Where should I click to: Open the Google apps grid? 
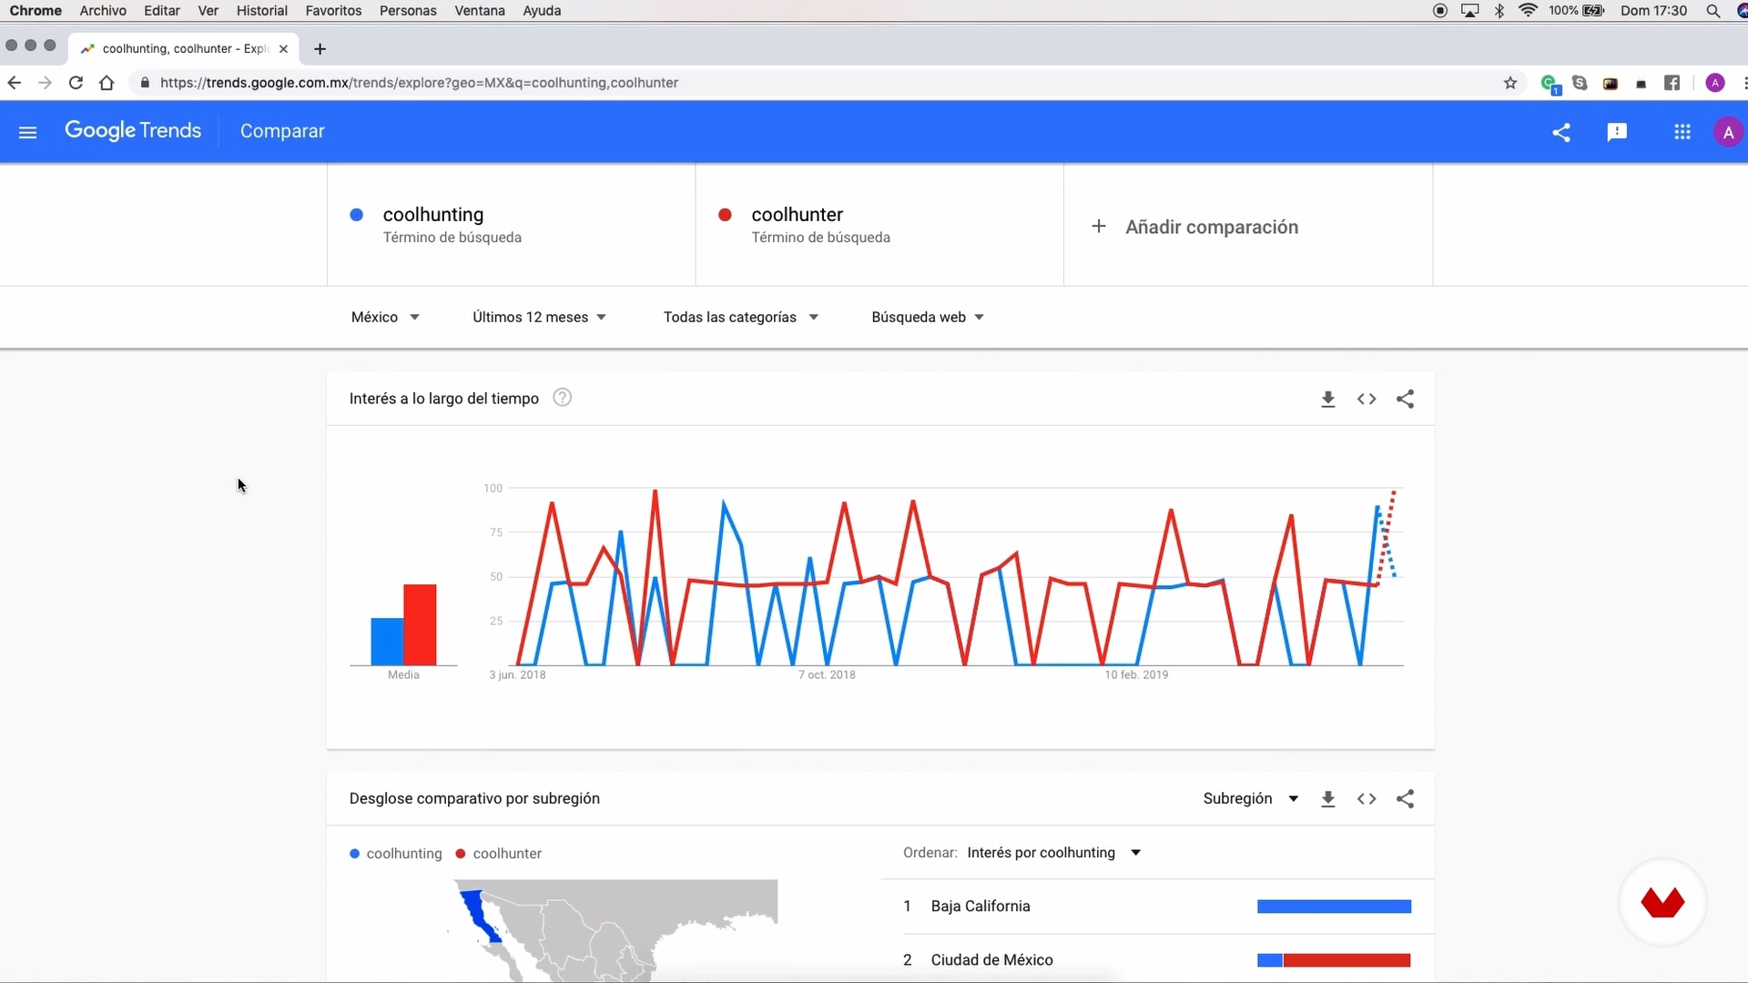coord(1682,132)
